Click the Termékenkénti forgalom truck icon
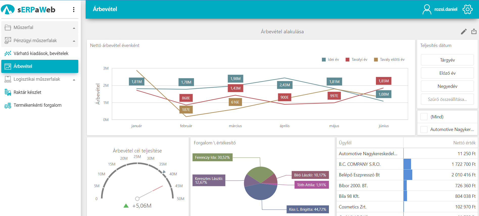This screenshot has height=216, width=479. (8, 105)
